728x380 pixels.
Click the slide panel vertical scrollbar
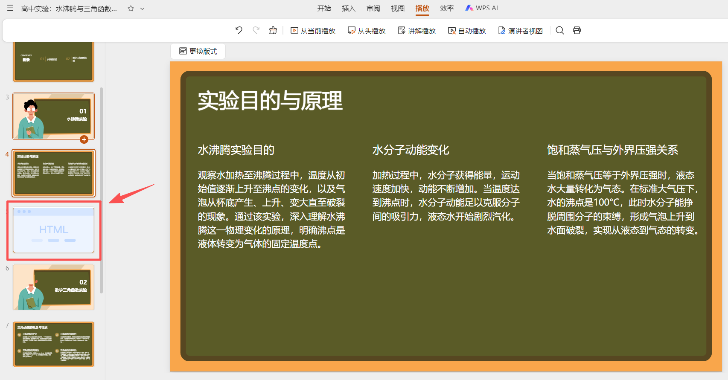[101, 190]
